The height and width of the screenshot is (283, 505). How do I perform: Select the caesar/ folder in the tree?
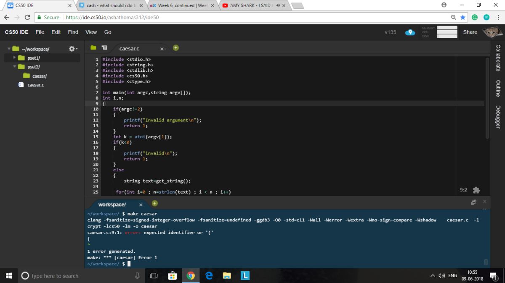tap(40, 76)
